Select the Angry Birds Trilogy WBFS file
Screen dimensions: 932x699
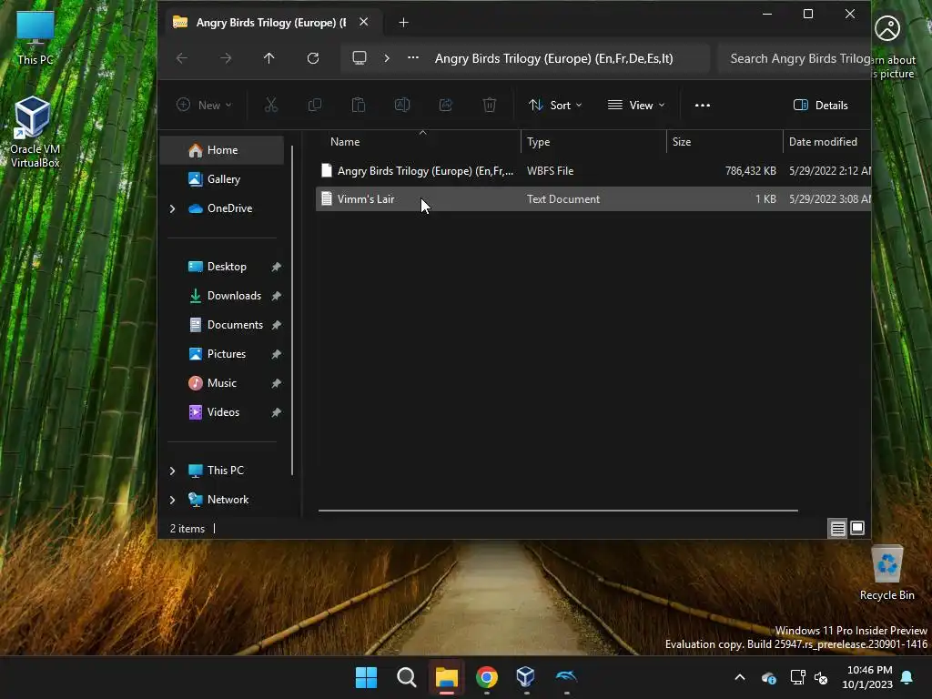click(x=593, y=170)
